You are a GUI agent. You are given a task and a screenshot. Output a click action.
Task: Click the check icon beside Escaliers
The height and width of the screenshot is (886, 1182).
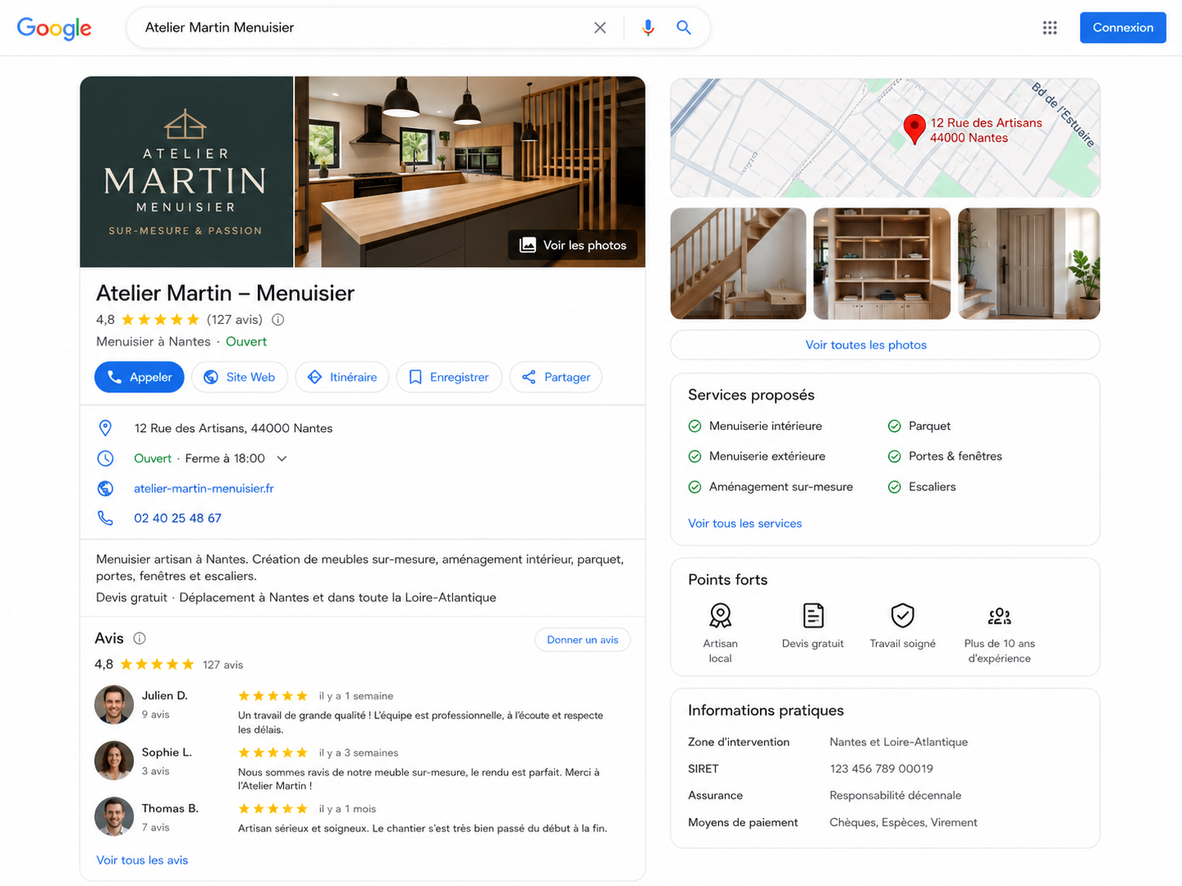tap(895, 487)
